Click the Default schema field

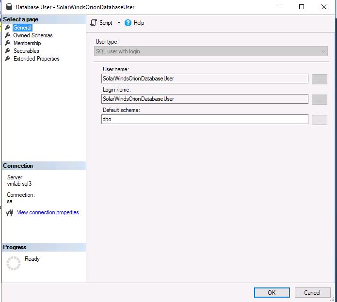[205, 119]
